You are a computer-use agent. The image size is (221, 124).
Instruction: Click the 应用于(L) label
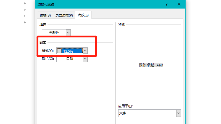126,106
